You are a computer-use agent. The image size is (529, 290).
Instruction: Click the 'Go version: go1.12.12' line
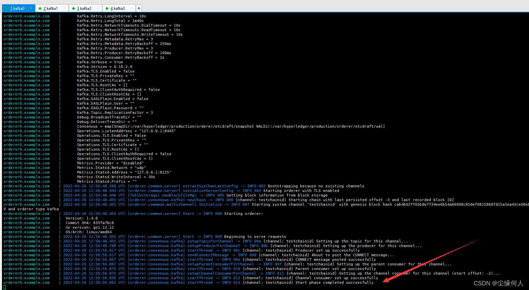coord(90,227)
